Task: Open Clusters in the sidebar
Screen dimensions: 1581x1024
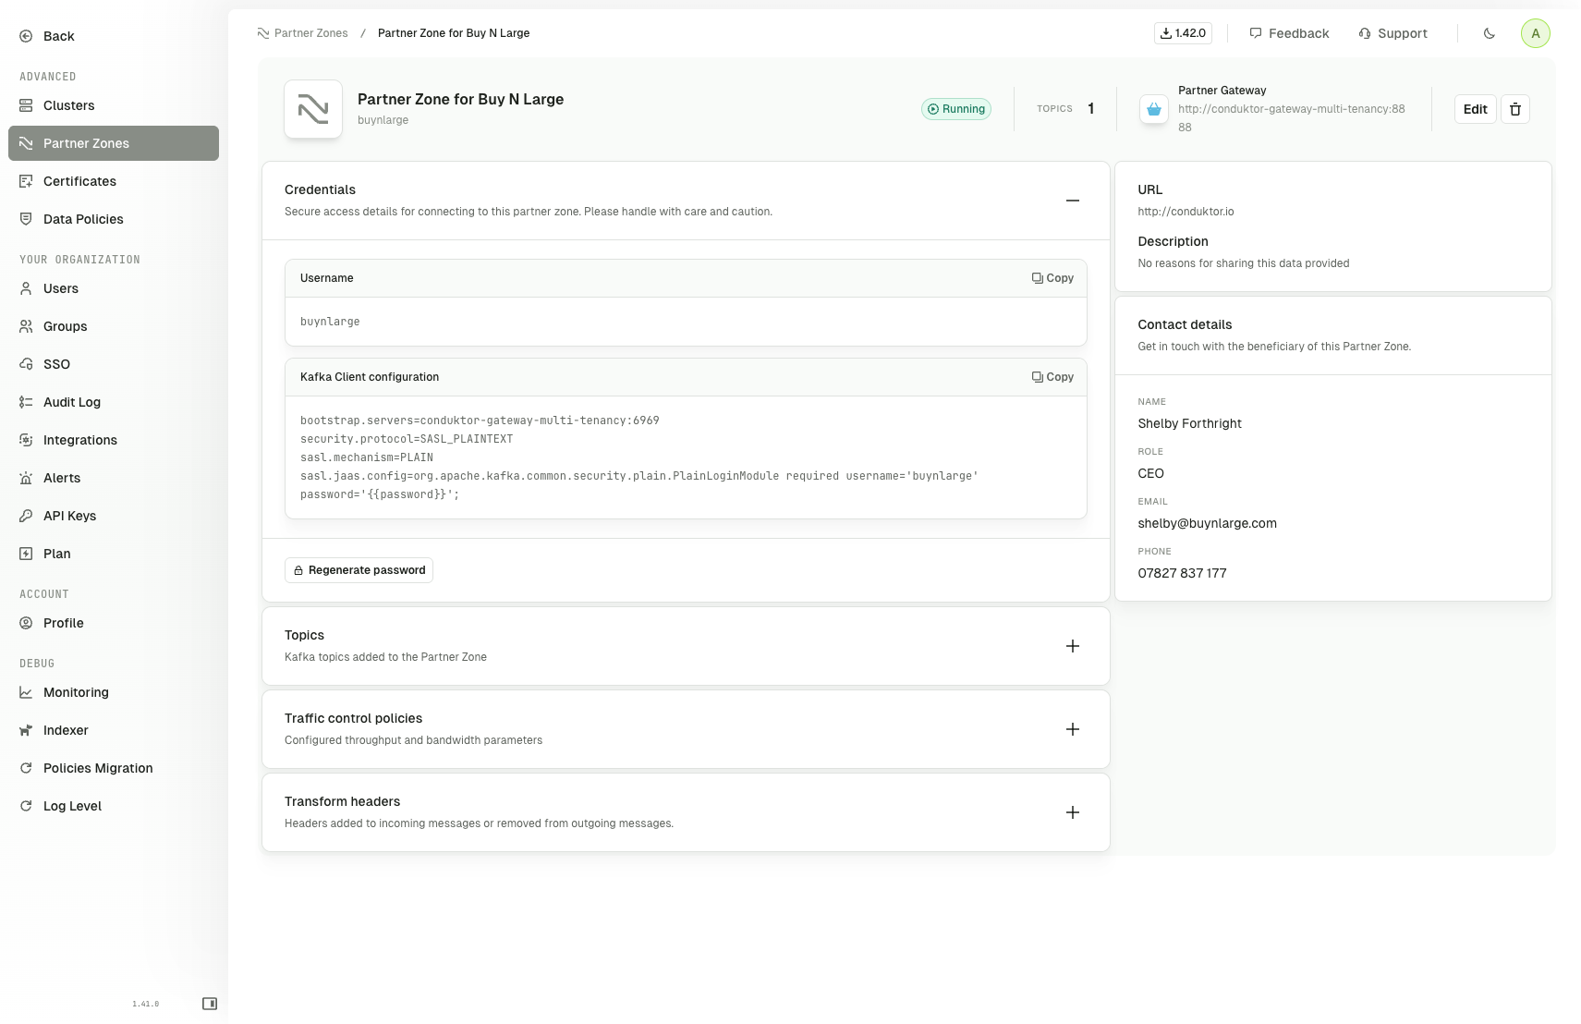Action: (x=68, y=105)
